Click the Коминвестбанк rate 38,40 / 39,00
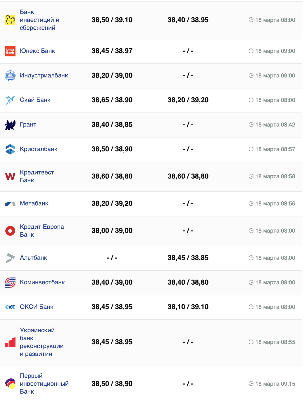 coord(112,282)
